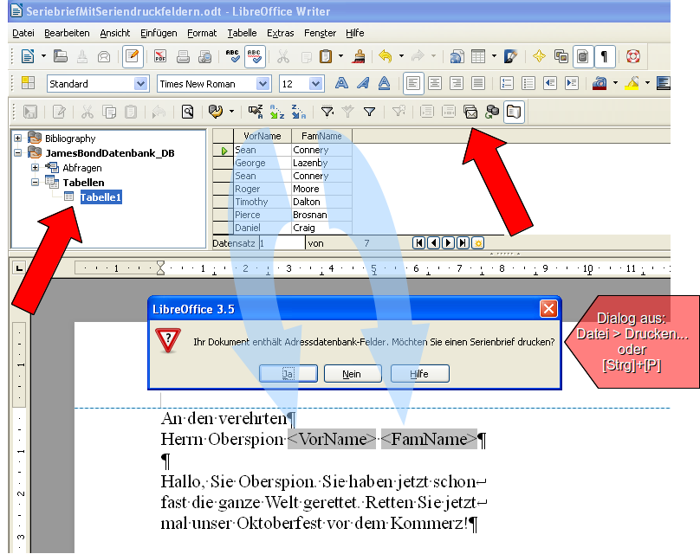Apply the Font Color icon
The width and height of the screenshot is (700, 554).
tap(600, 83)
